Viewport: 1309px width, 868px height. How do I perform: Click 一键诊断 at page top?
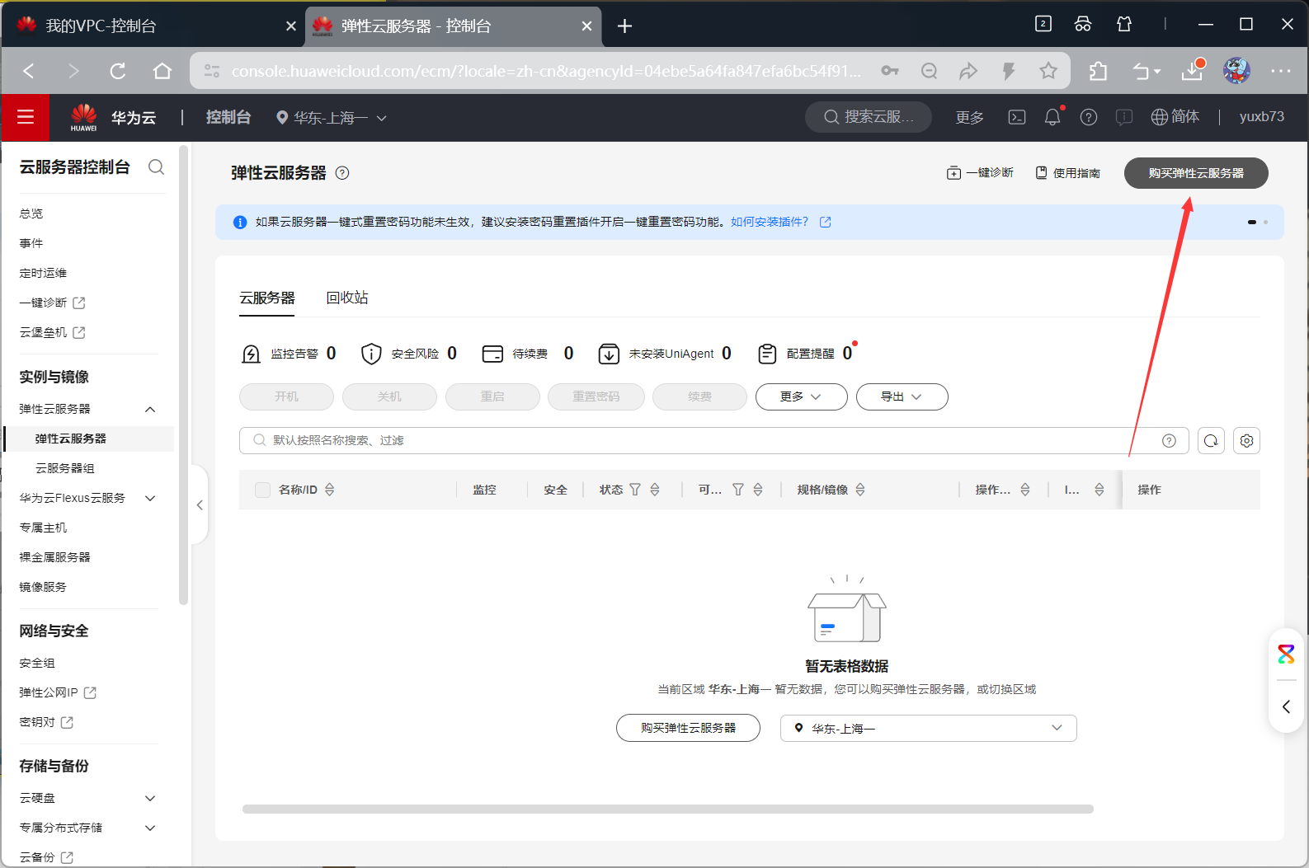pyautogui.click(x=980, y=173)
